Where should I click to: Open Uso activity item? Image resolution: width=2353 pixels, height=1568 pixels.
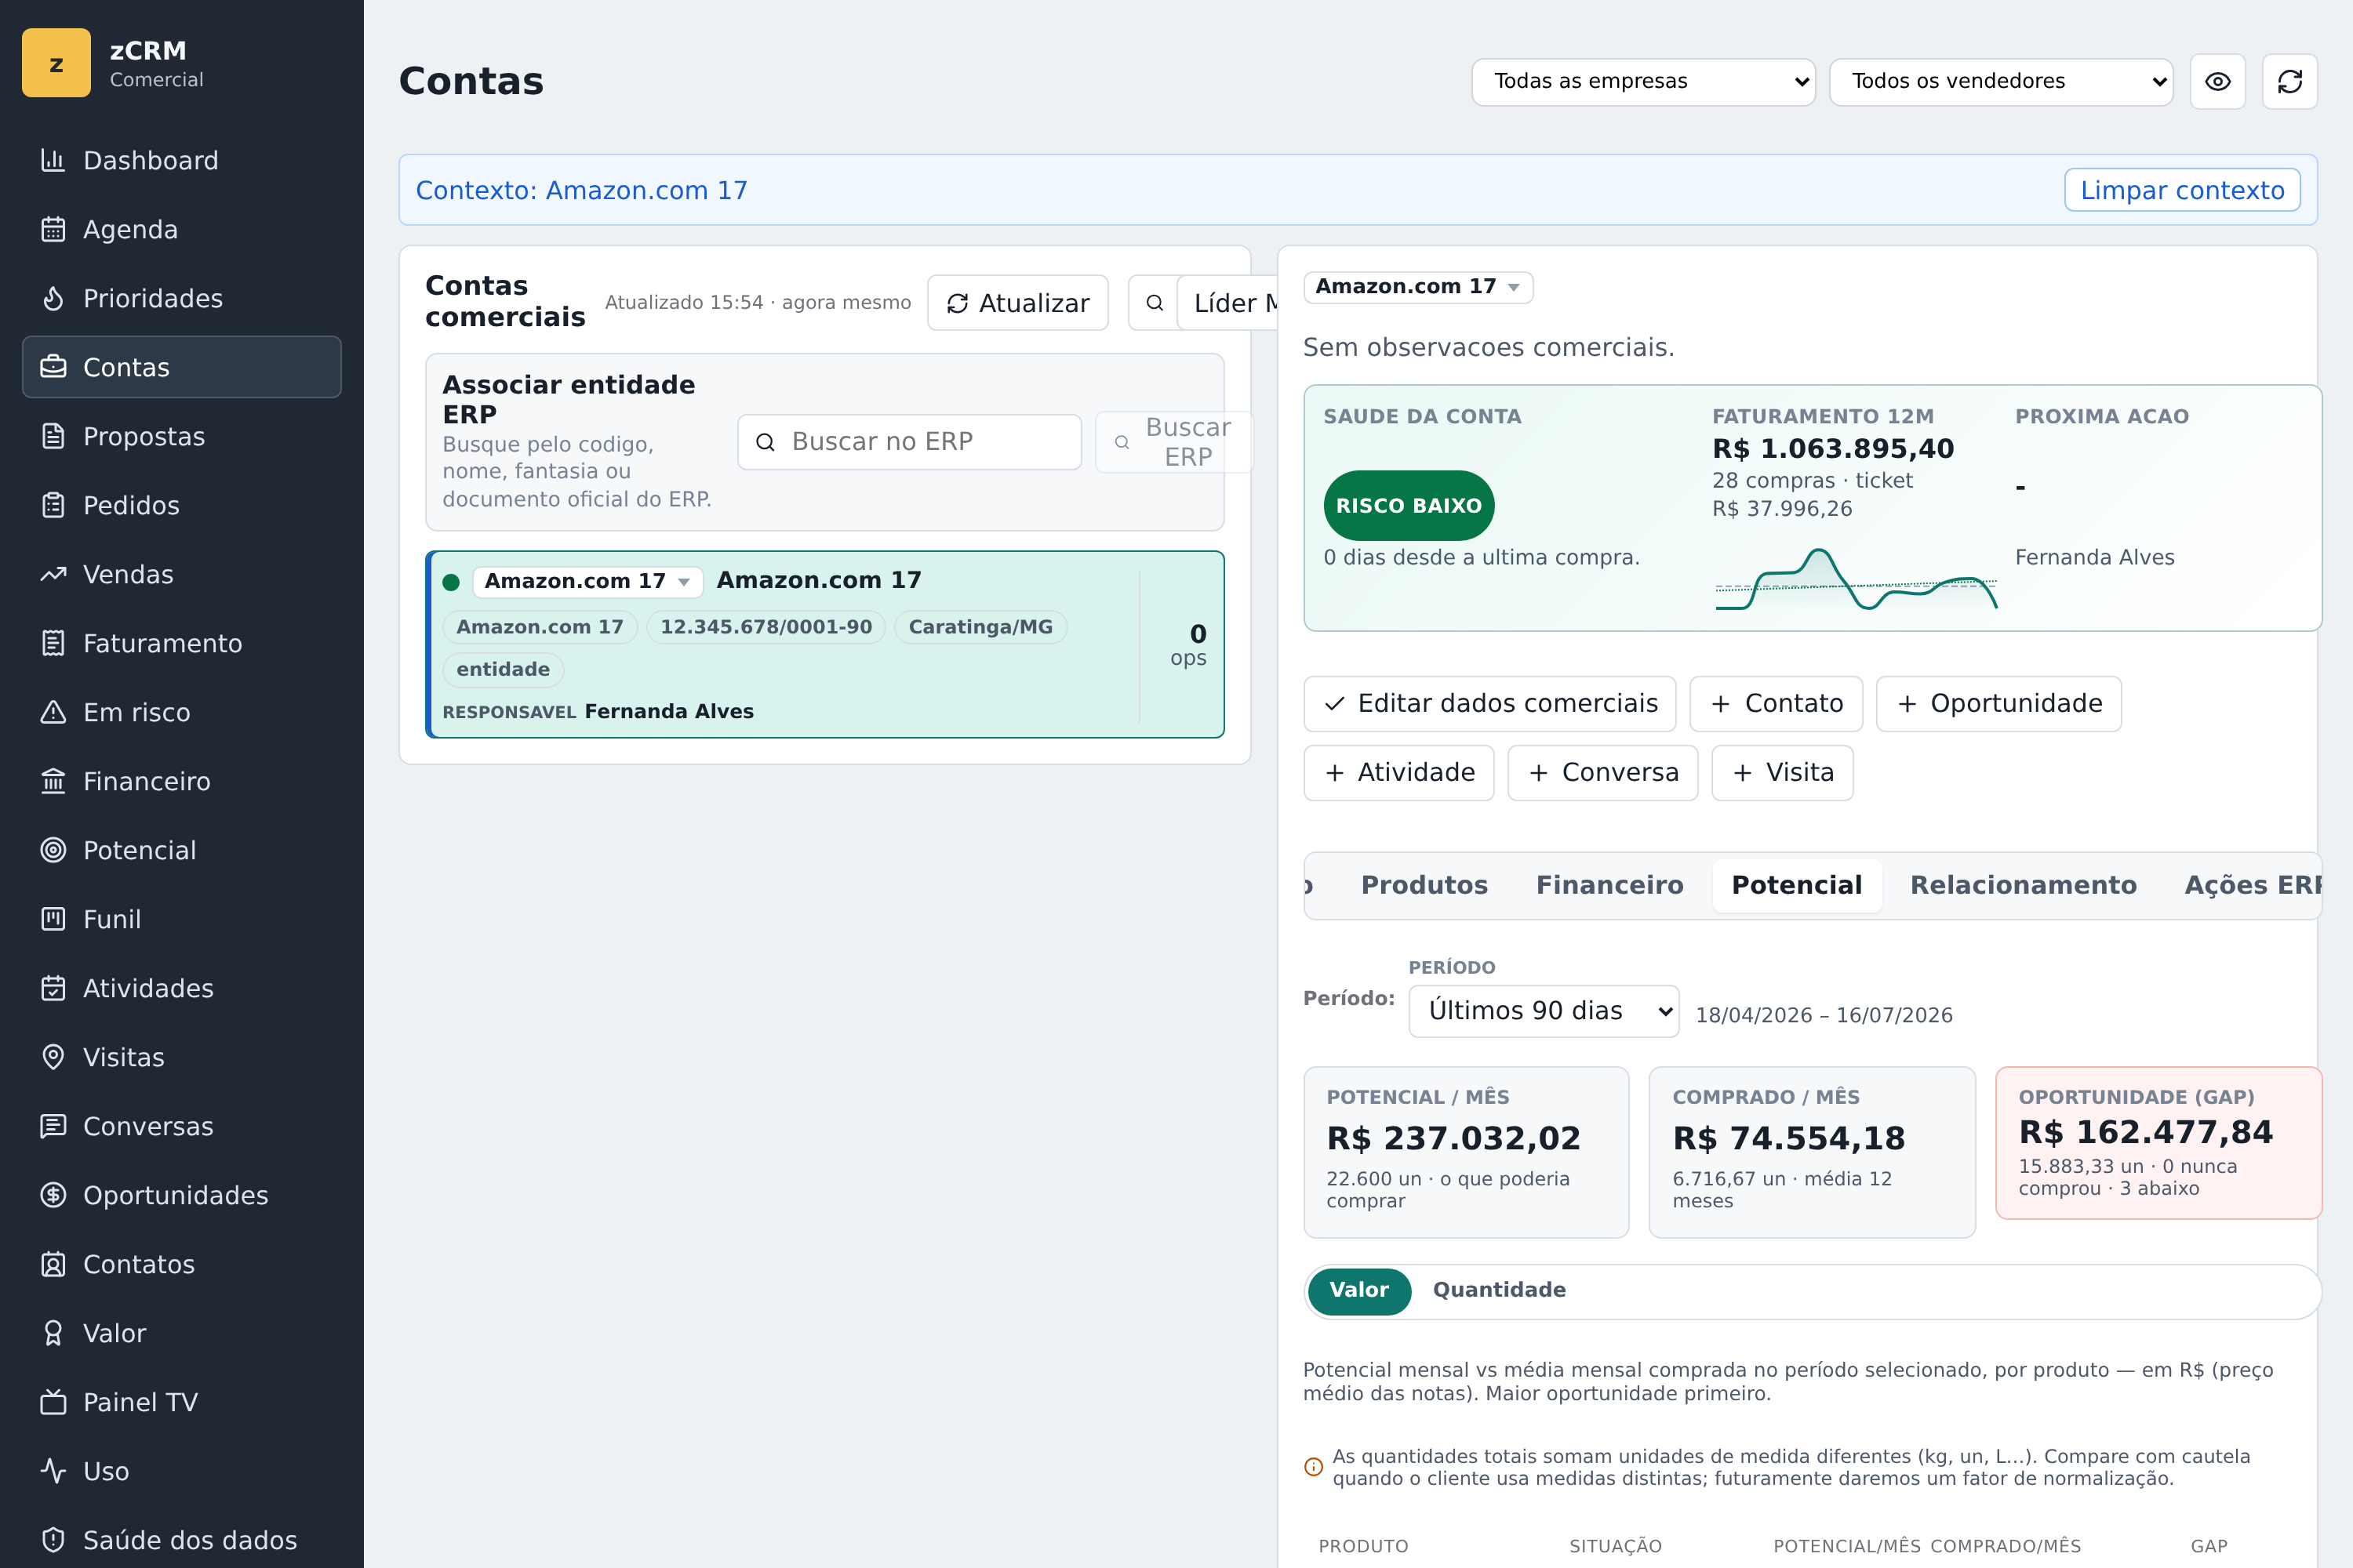pos(181,1471)
